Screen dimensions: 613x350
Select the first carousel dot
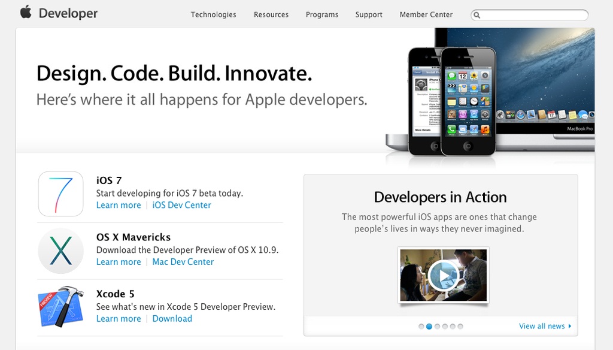tap(421, 327)
